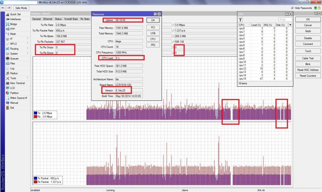Screen dimensions: 322x192
Task: Switch to Rx Stats tab
Action: [x=85, y=19]
